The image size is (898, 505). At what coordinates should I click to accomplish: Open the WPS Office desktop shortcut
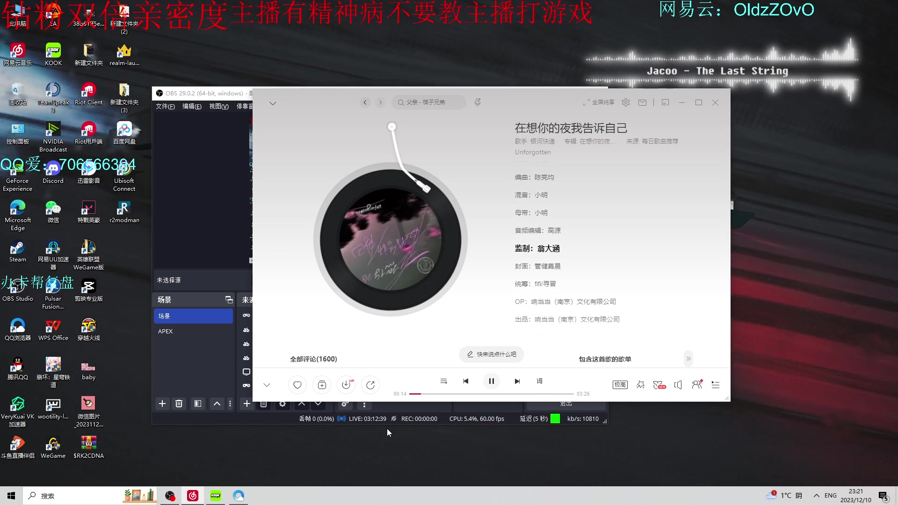point(53,330)
